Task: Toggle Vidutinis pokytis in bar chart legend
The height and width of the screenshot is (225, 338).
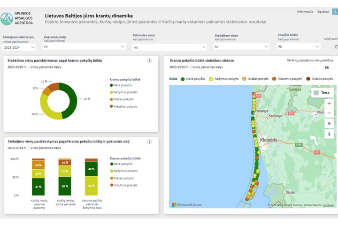Action: [x=123, y=185]
